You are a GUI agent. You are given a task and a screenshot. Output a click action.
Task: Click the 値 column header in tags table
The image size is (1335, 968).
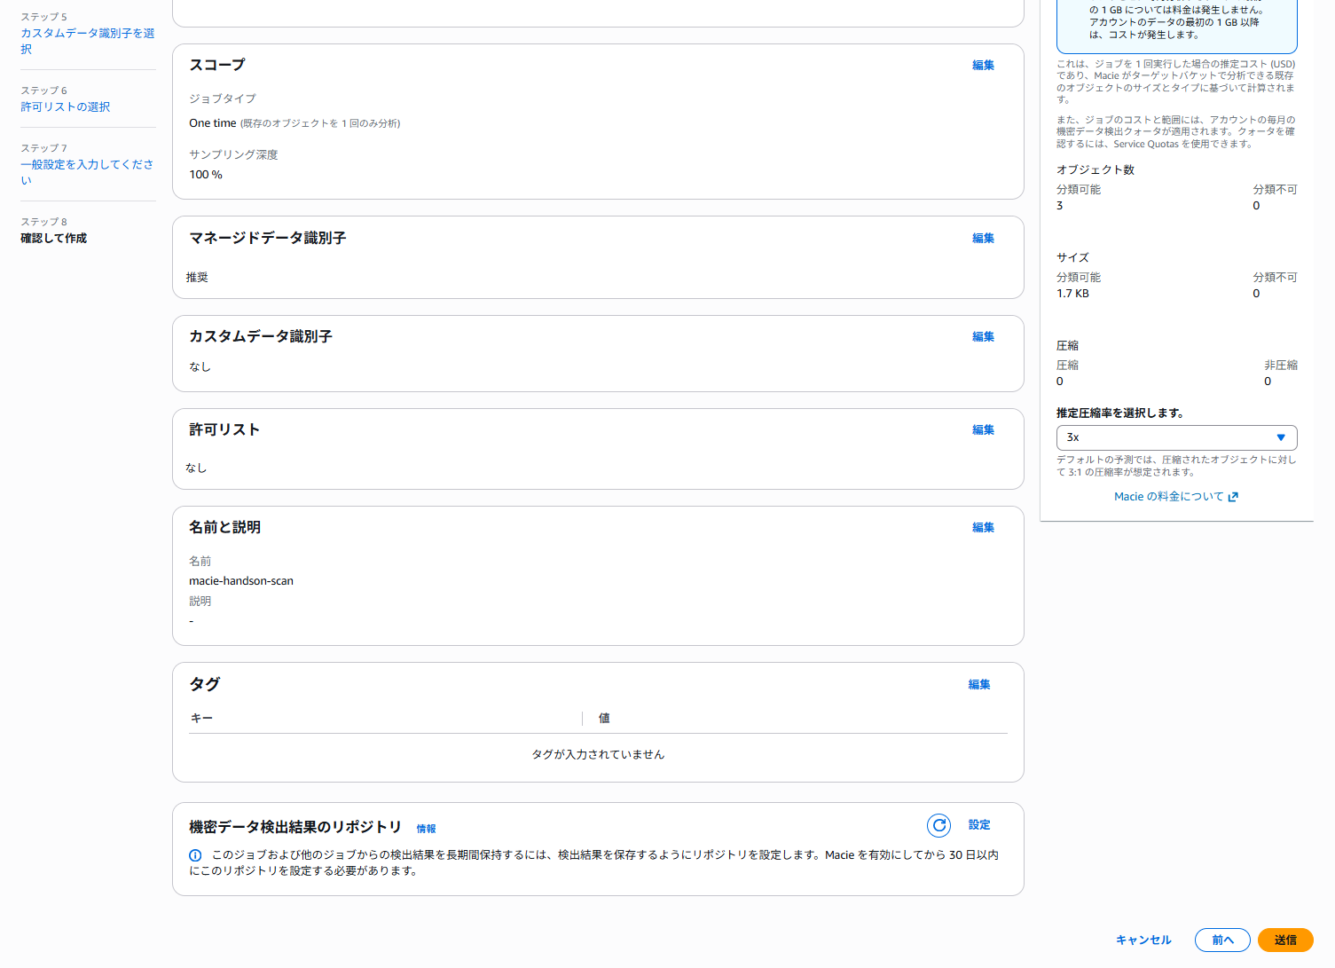tap(604, 718)
